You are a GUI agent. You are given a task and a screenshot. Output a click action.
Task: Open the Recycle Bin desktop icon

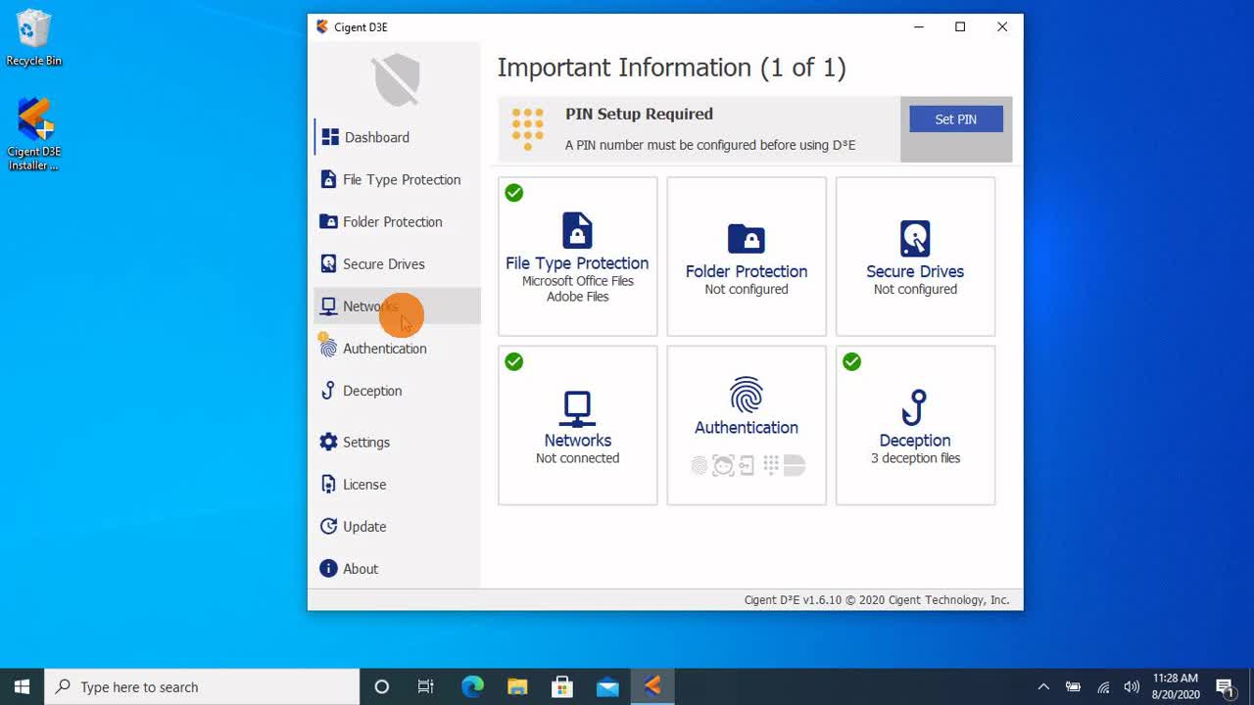[x=33, y=39]
